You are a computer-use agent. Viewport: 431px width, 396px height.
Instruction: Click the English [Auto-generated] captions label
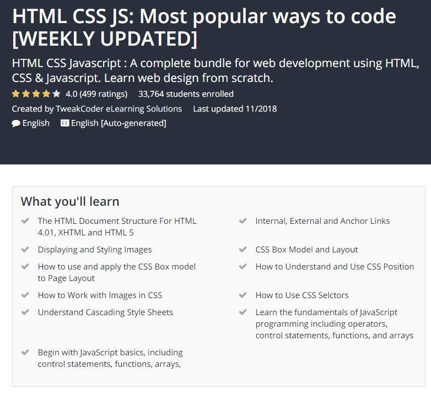pos(118,123)
